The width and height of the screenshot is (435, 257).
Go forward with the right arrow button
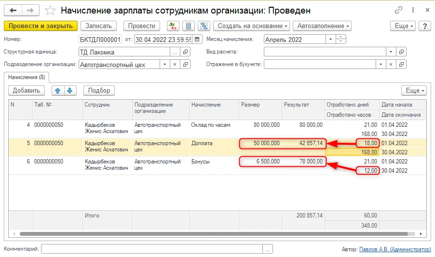[x=30, y=11]
